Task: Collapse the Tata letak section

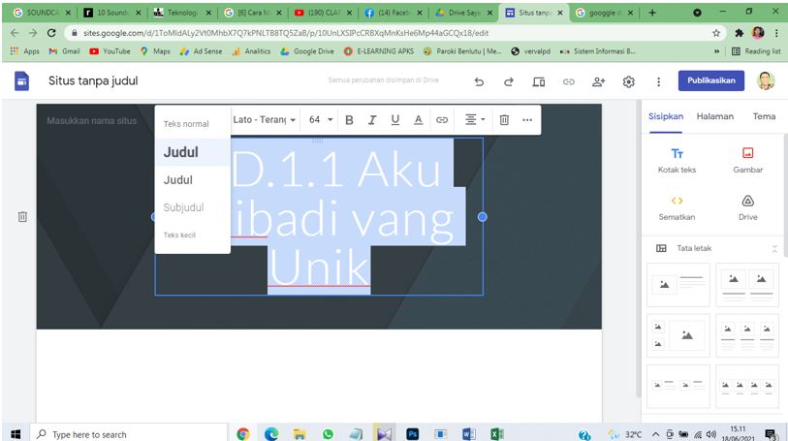Action: pyautogui.click(x=773, y=248)
